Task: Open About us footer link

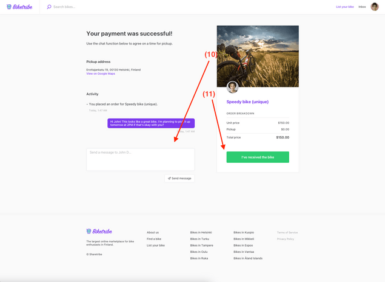Action: click(153, 232)
